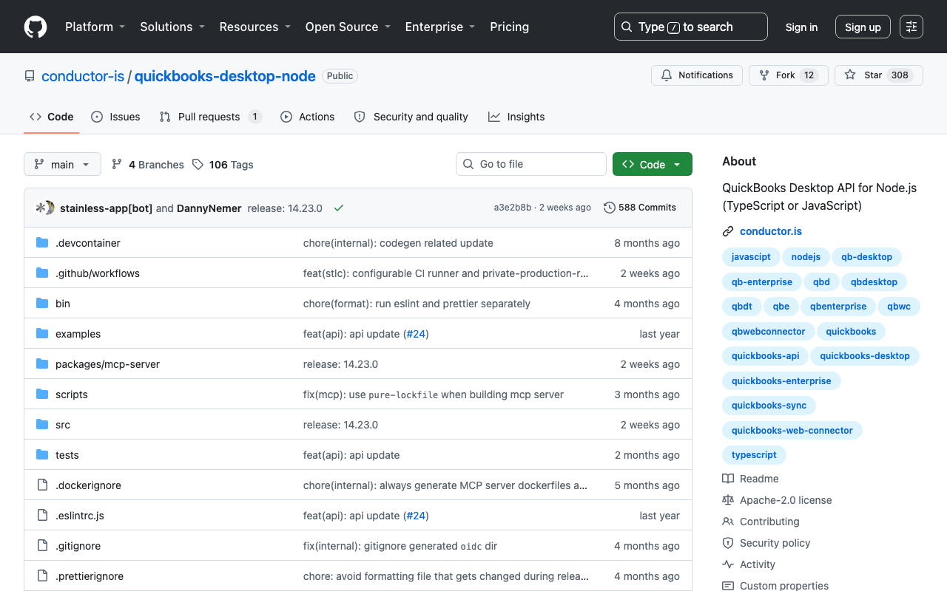Select the quickbooks-sync topic tag
Viewport: 947px width, 591px height.
(769, 406)
